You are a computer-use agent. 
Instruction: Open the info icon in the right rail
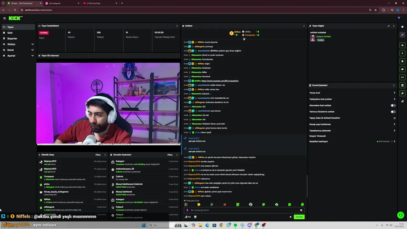[402, 27]
